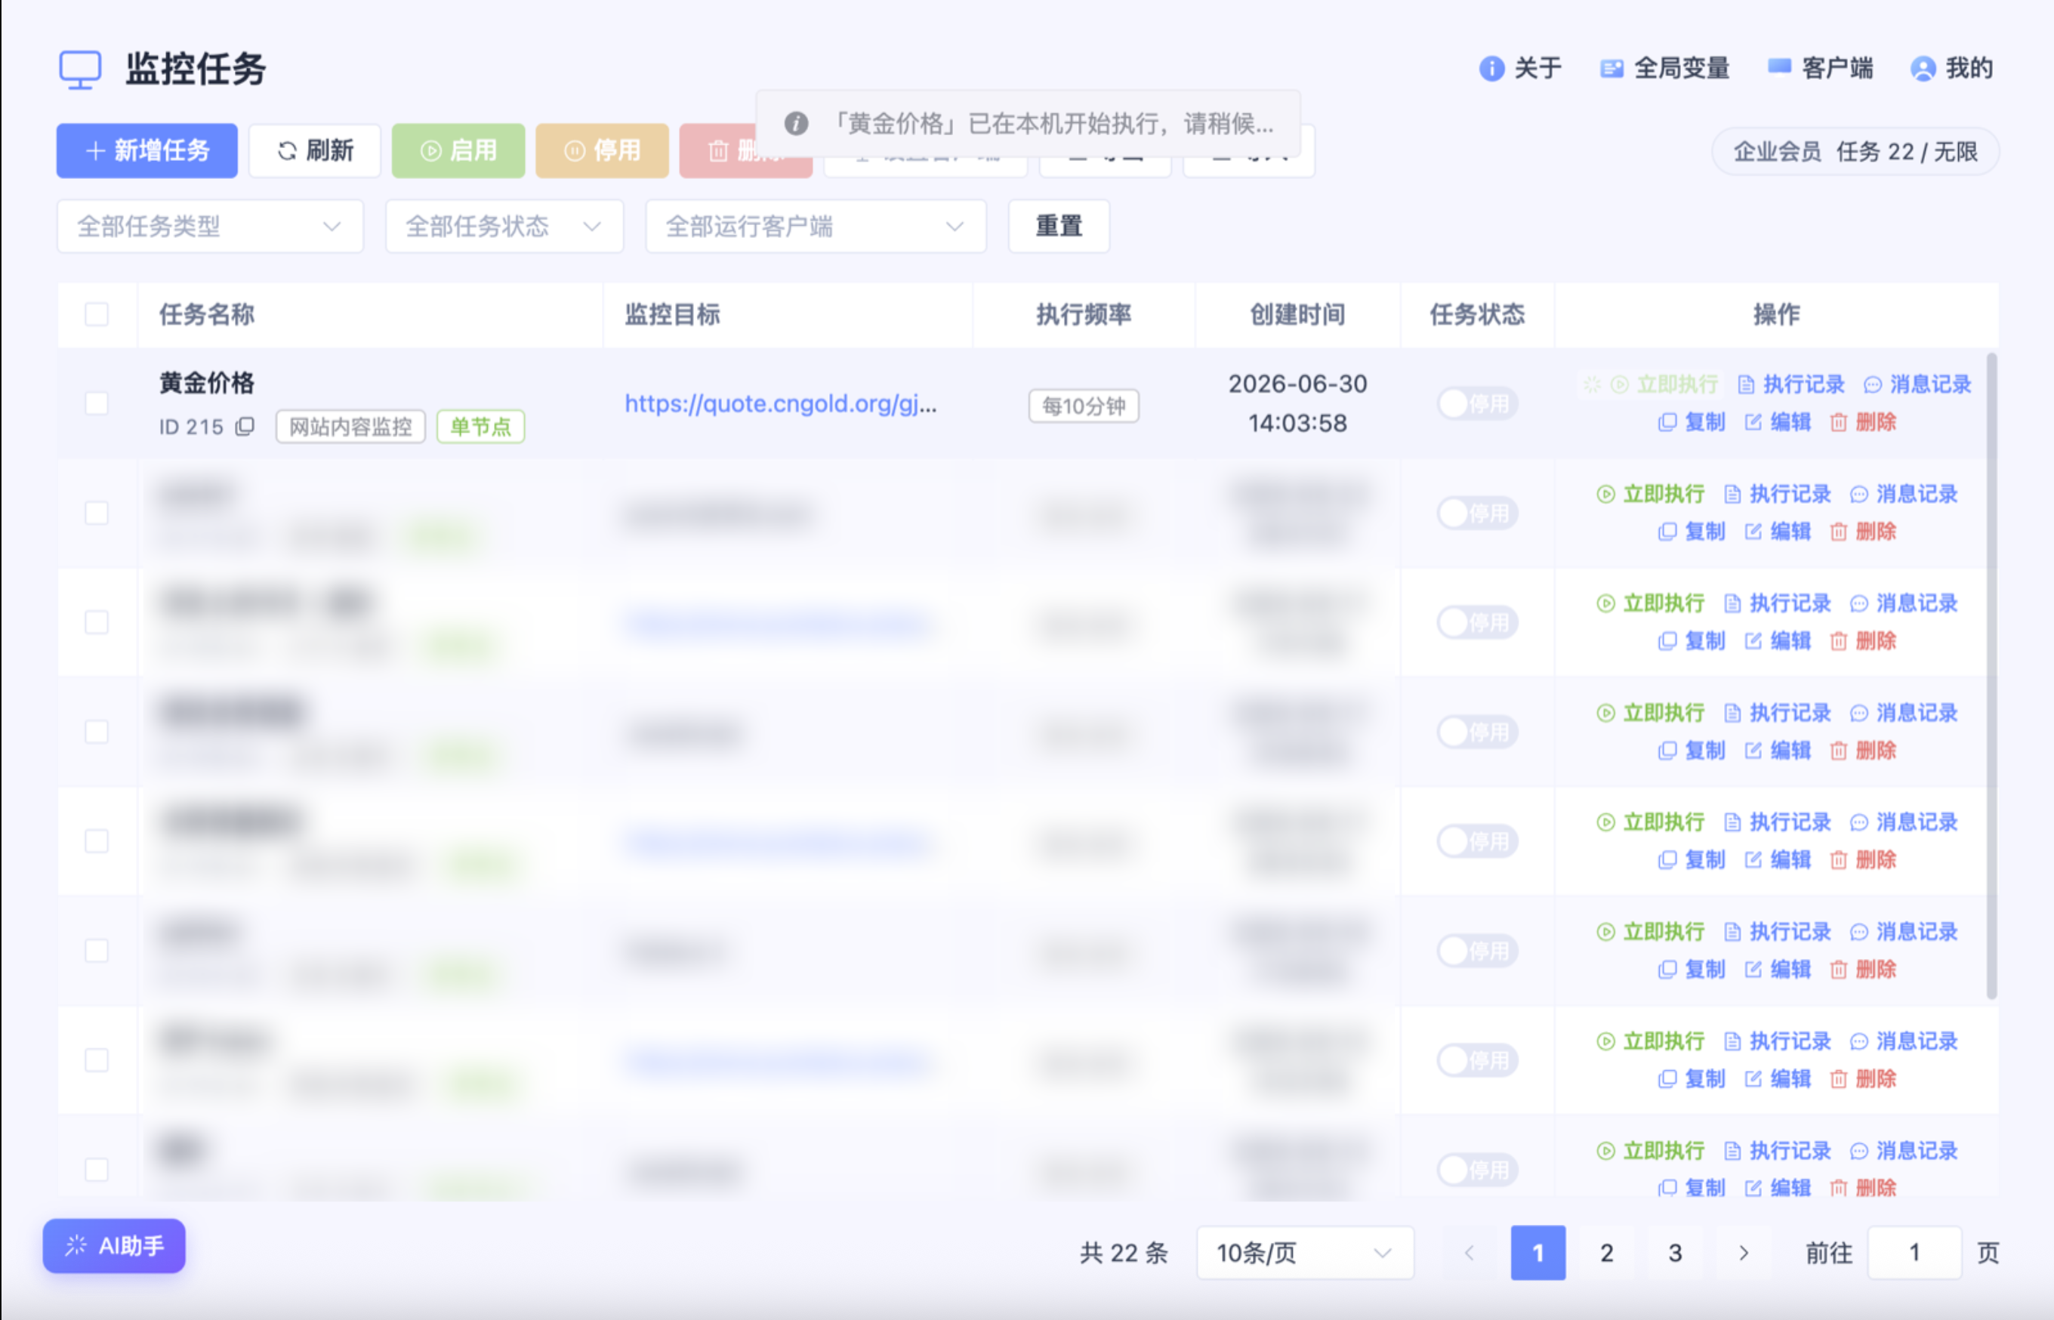Click 编辑 for the 黄金价格 task
The image size is (2054, 1320).
click(1777, 421)
